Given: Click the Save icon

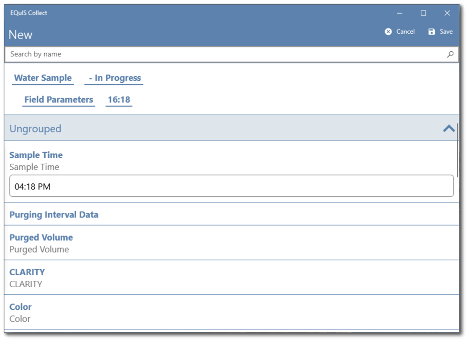Looking at the screenshot, I should click(x=432, y=31).
